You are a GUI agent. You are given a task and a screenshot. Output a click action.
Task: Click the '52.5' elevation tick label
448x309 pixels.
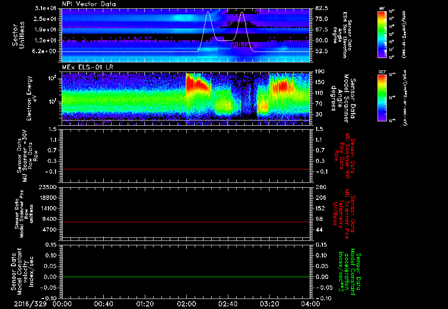(x=322, y=51)
